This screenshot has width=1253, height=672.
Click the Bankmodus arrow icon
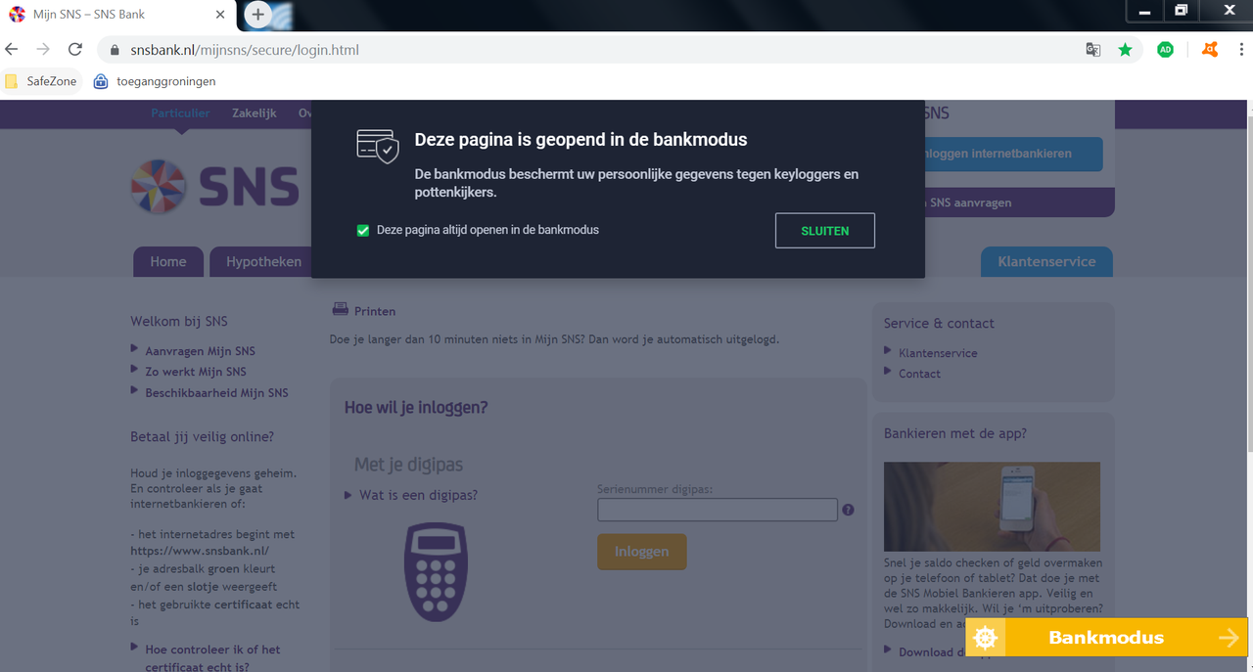[x=1230, y=638]
